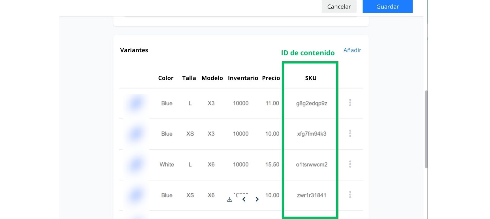Open options menu for SKU o1tsrwwcm2 row

[350, 164]
